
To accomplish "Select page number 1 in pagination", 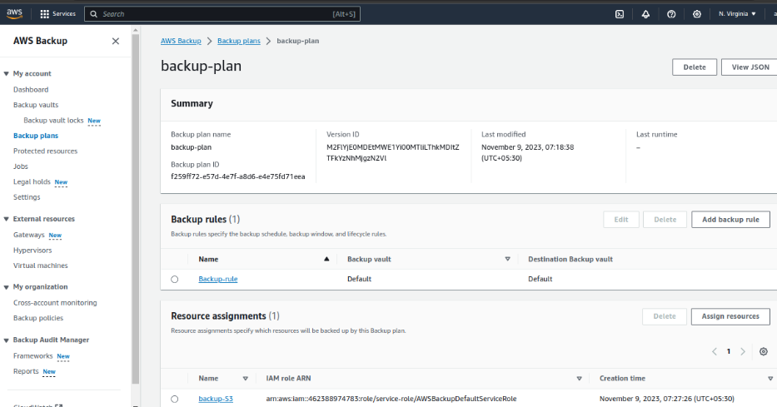I will pos(729,351).
